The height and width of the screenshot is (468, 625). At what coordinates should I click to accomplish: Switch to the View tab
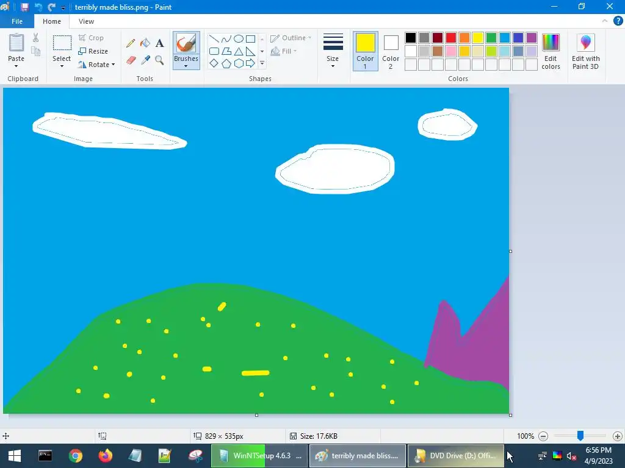tap(86, 21)
